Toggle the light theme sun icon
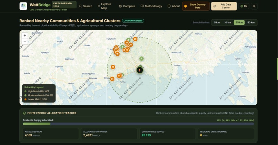The image size is (278, 145). [x=254, y=6]
